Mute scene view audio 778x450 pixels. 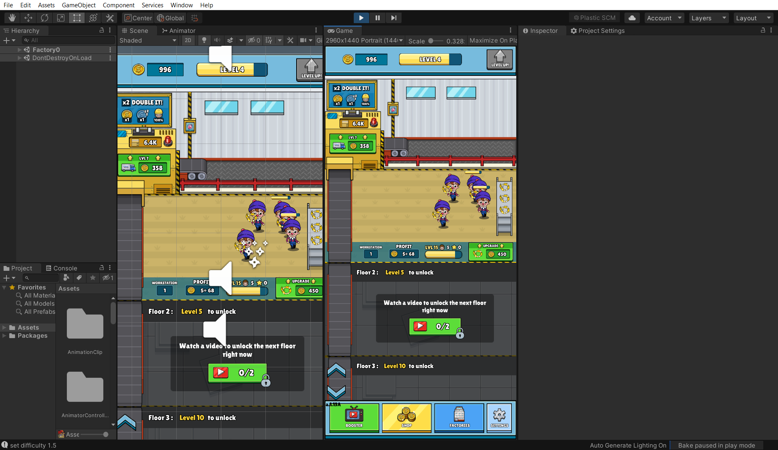(217, 41)
